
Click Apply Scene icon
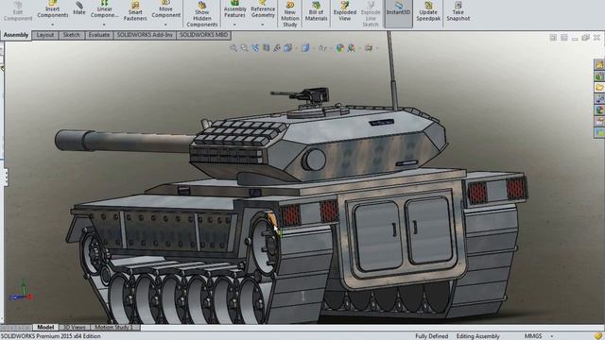click(351, 48)
